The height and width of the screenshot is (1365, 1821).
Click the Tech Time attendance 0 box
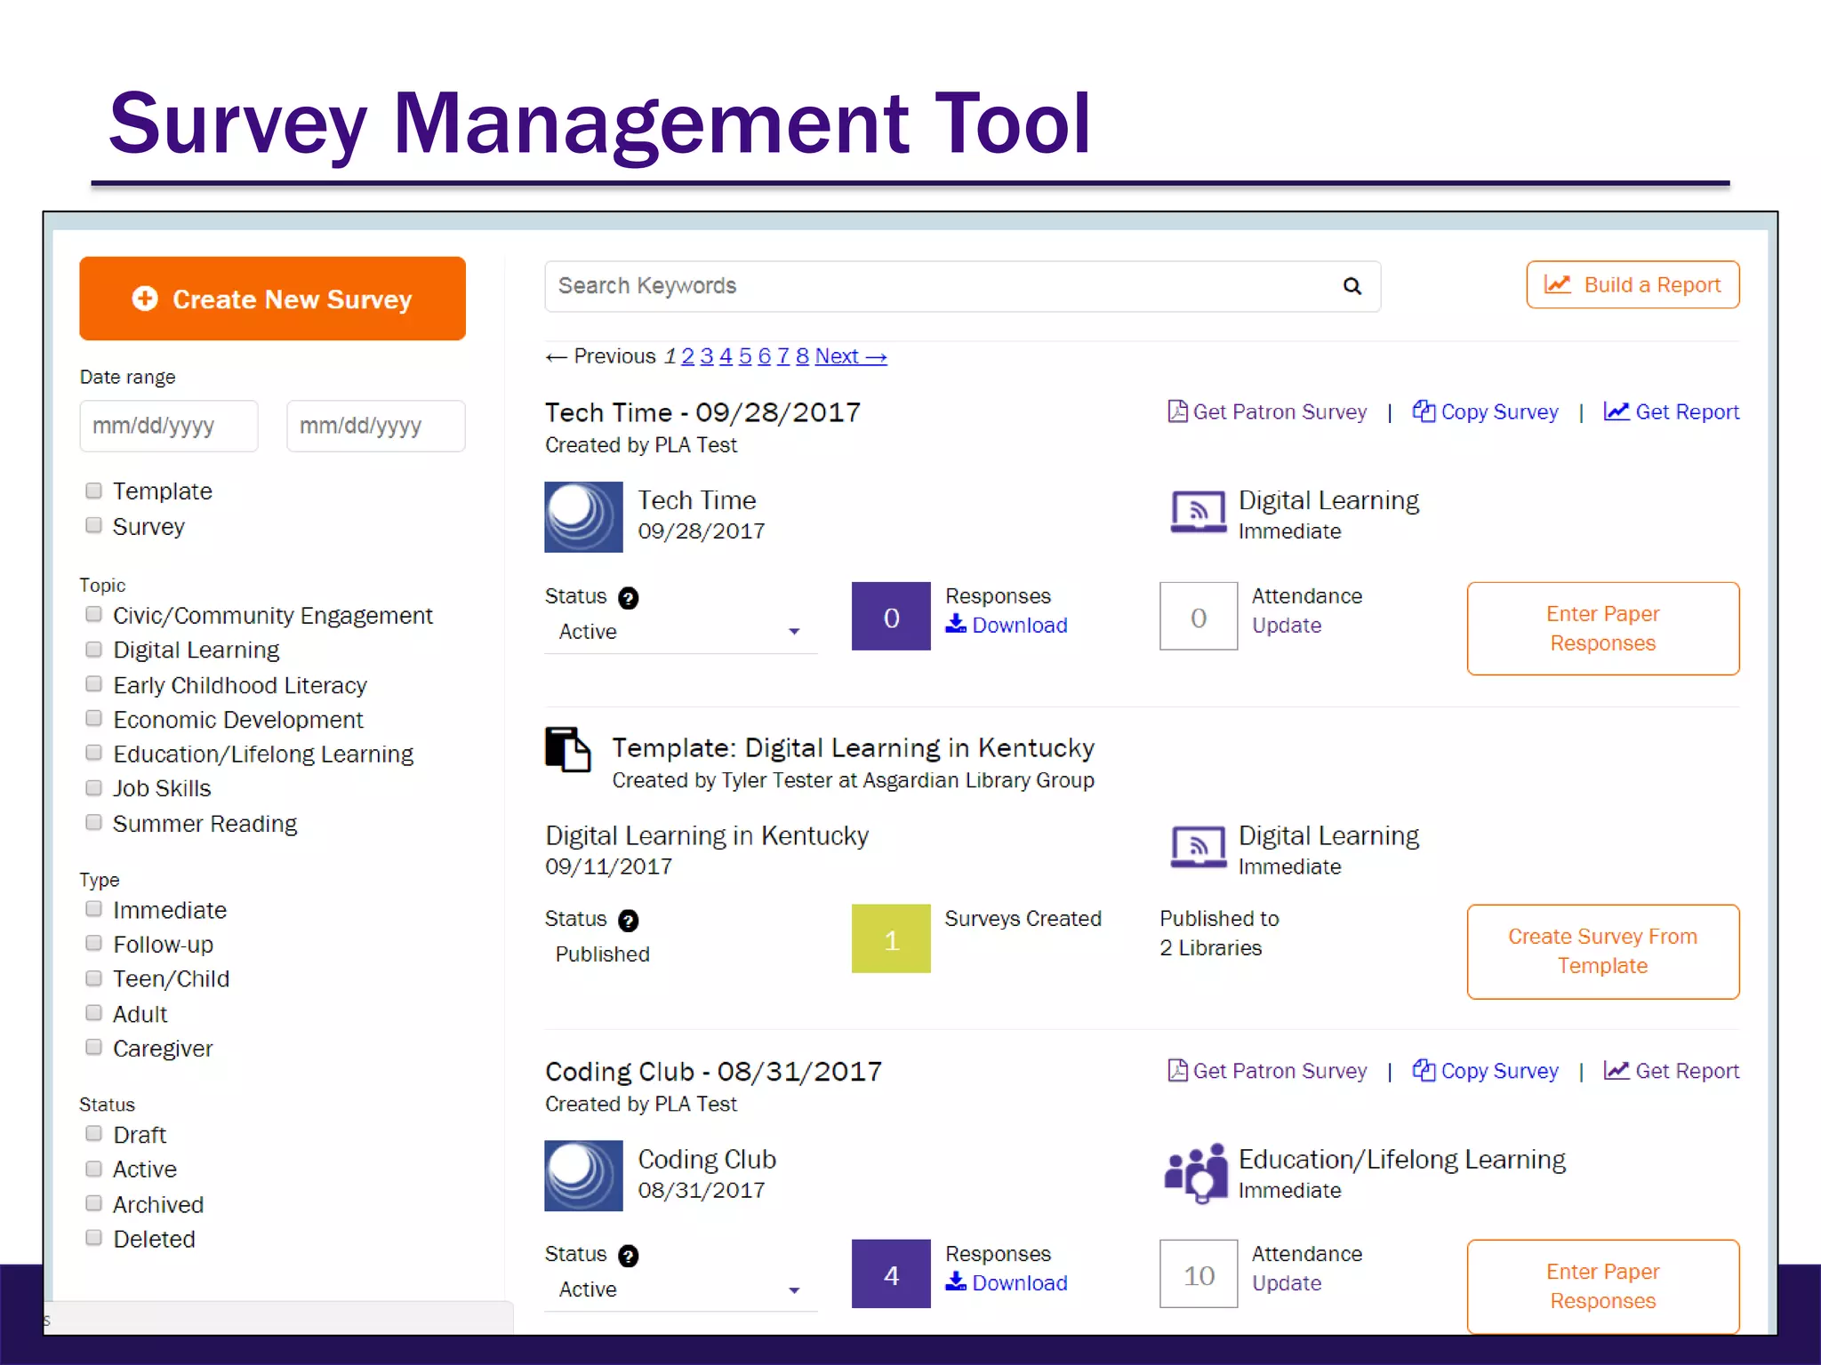click(1199, 617)
